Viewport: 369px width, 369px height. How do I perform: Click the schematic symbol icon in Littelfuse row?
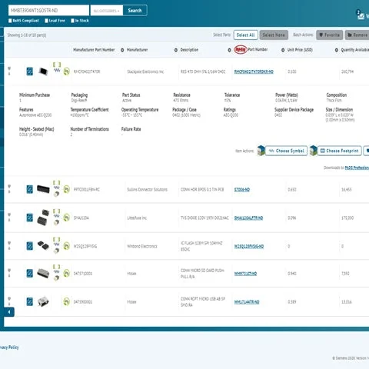57,216
